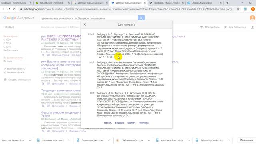256x144 pixels.
Task: Expand the Школьные леск docx download menu
Action: (x=70, y=140)
